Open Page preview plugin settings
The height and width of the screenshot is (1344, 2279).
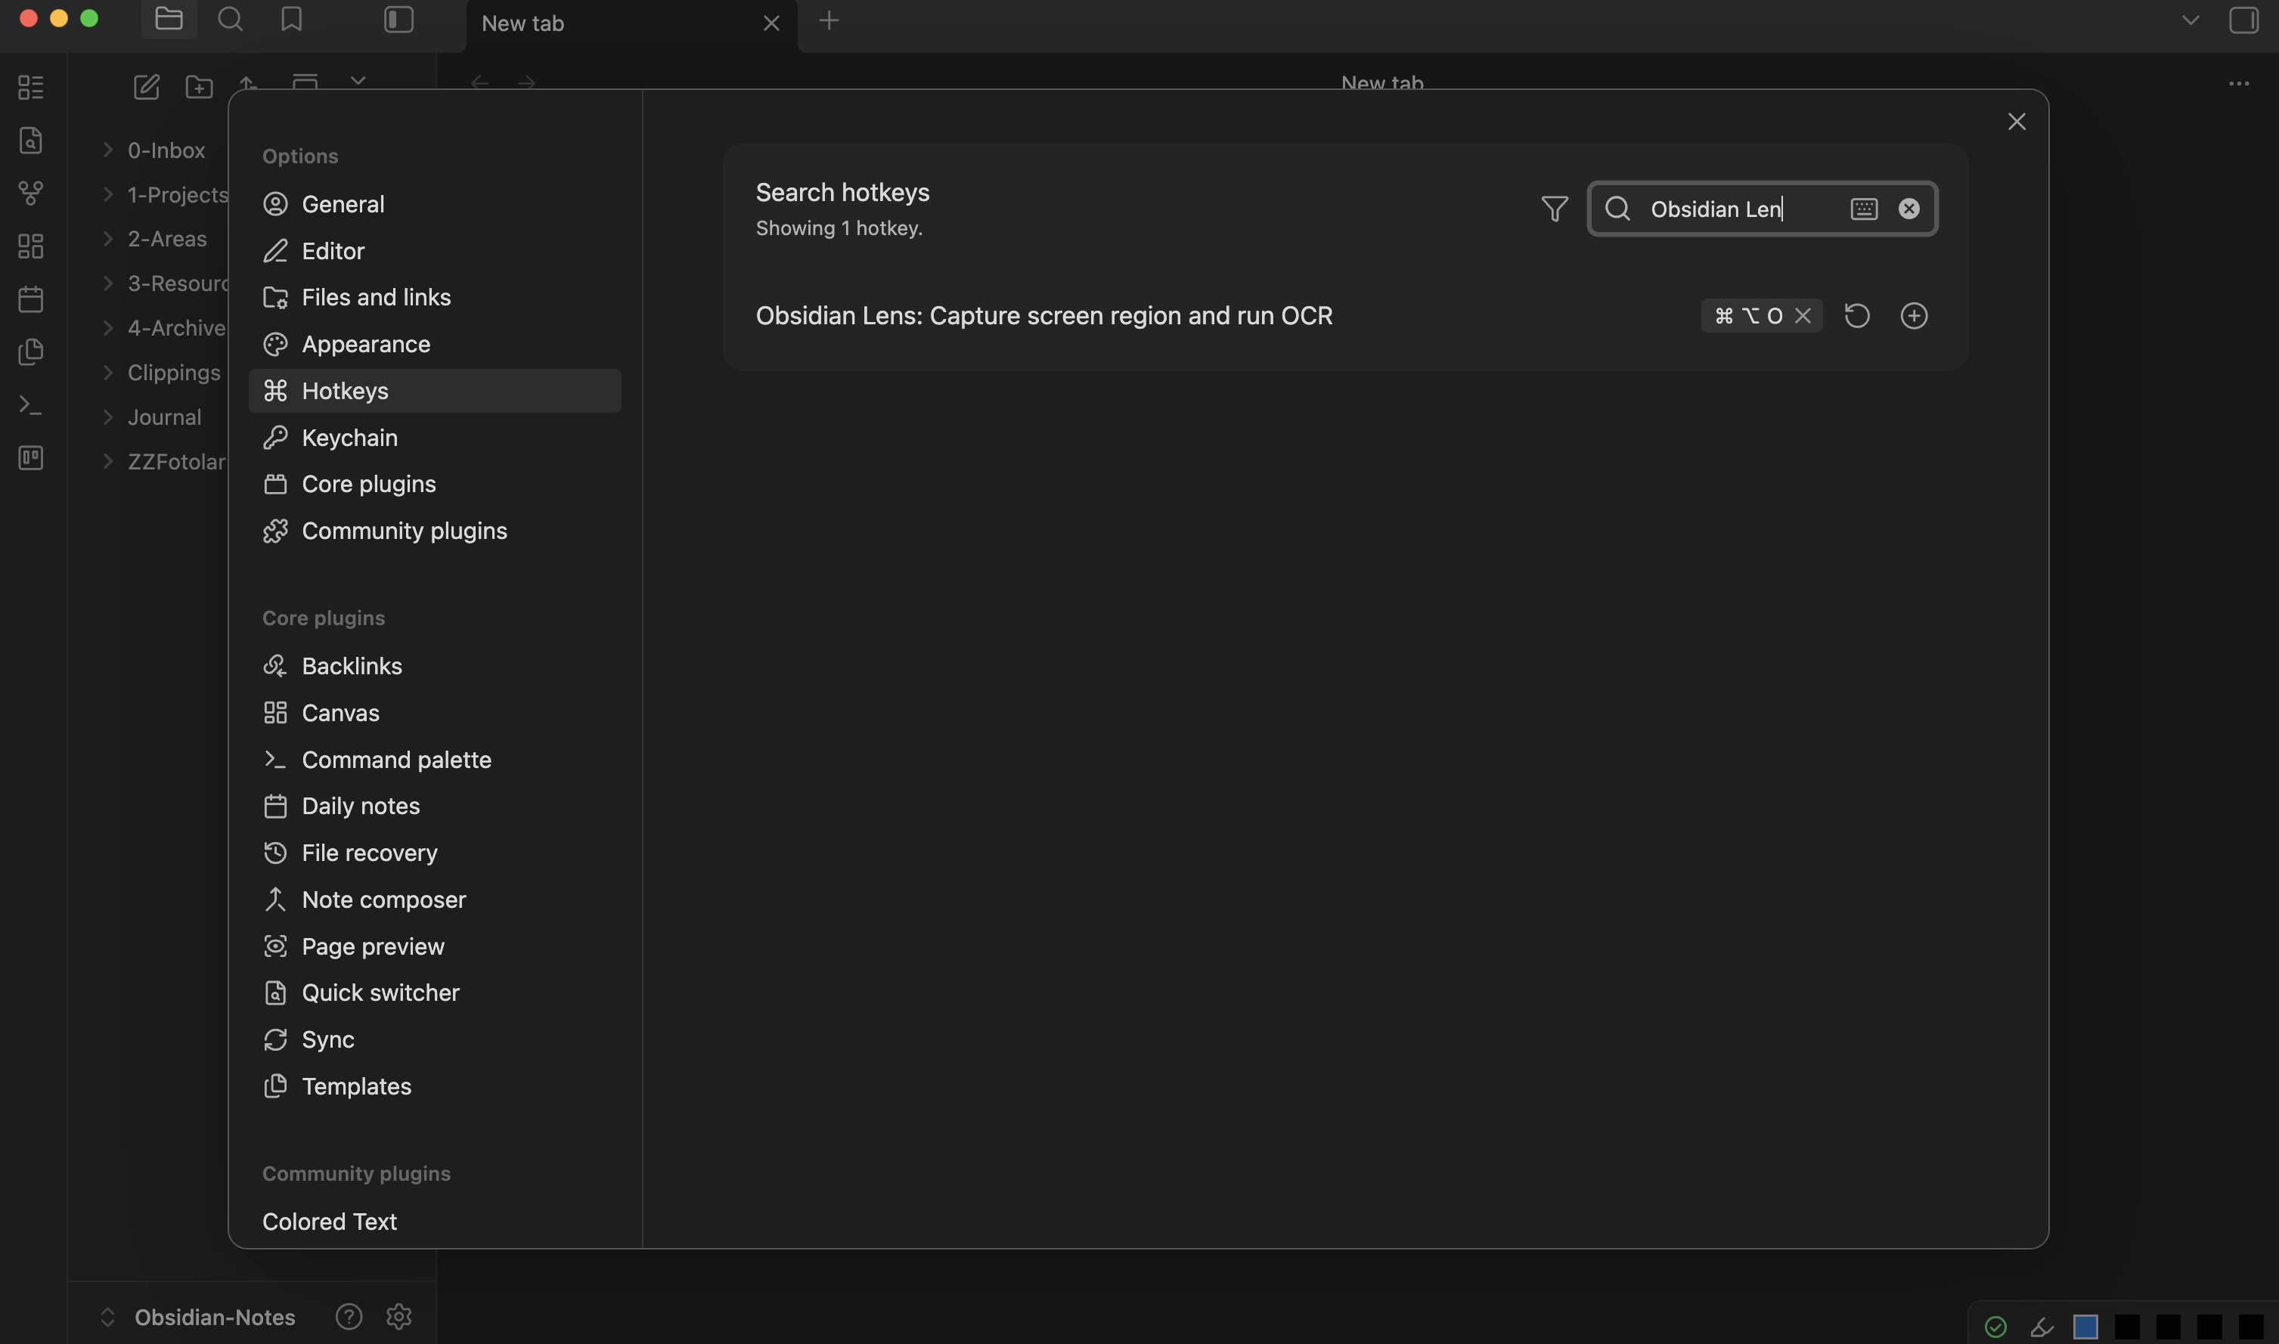[435, 946]
